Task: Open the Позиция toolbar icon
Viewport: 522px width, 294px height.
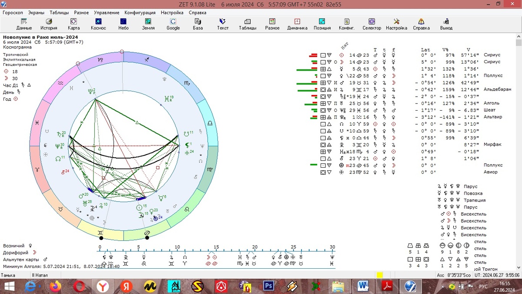Action: (x=322, y=24)
